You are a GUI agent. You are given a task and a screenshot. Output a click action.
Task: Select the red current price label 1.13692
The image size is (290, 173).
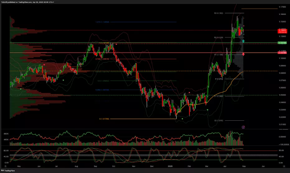coord(283,31)
